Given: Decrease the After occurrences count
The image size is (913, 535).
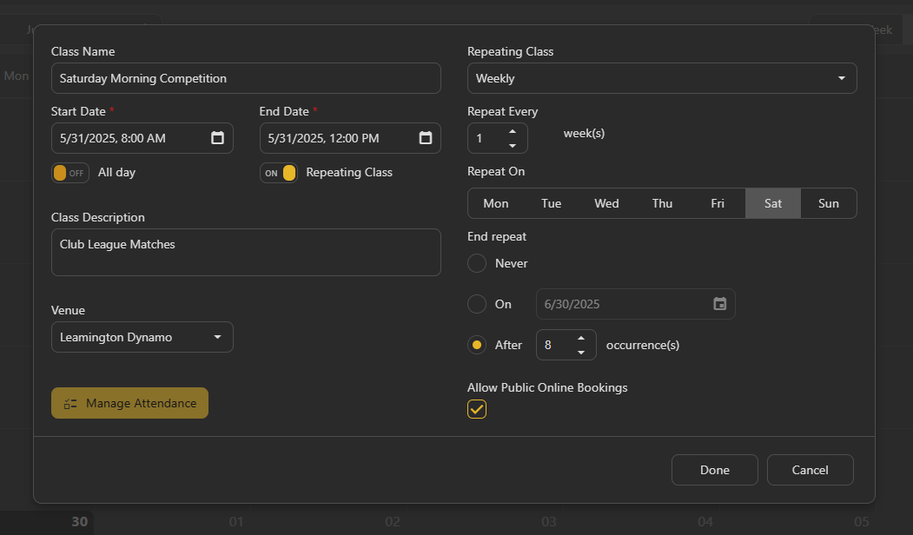Looking at the screenshot, I should 581,353.
